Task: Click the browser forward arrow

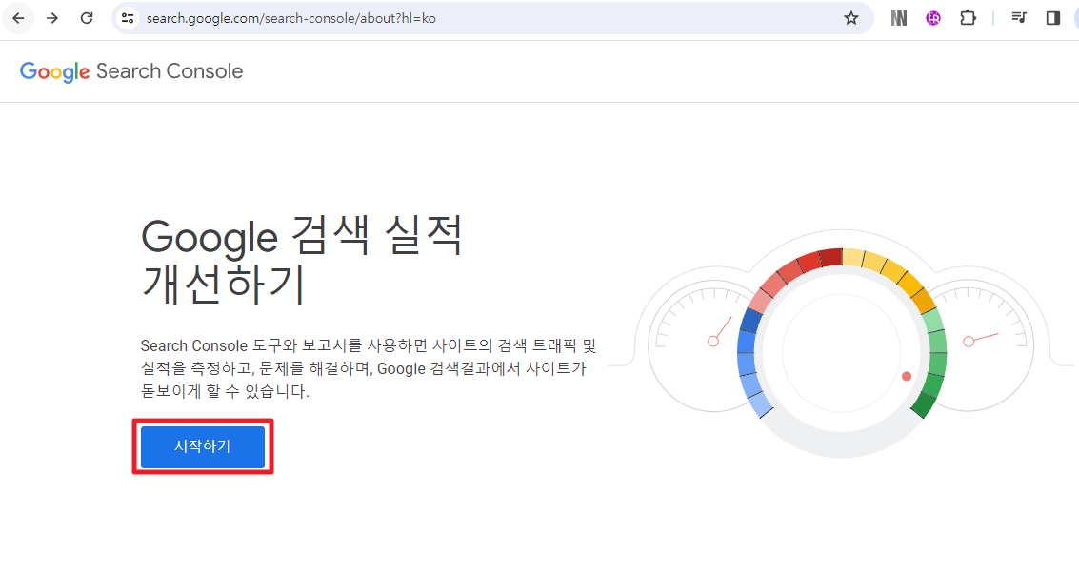Action: pyautogui.click(x=52, y=18)
